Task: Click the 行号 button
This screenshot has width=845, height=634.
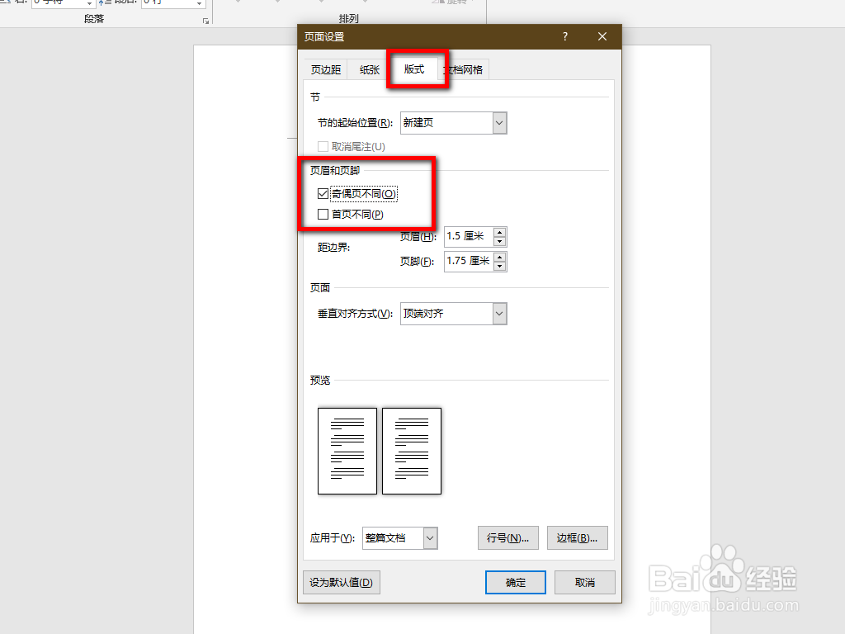Action: [x=508, y=538]
